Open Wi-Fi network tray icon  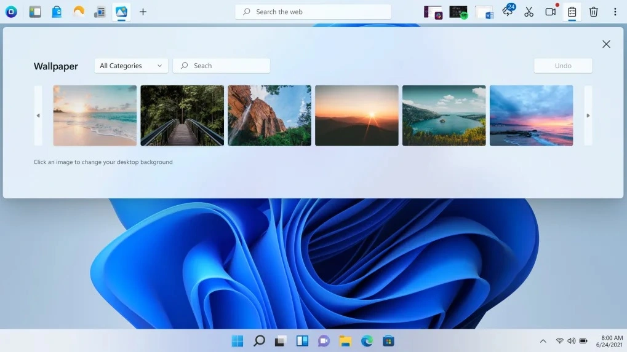[x=559, y=341]
